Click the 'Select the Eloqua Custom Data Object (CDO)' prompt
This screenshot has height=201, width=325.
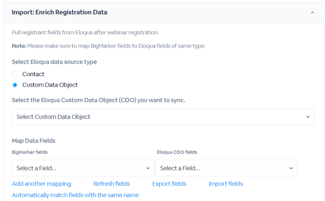99,100
